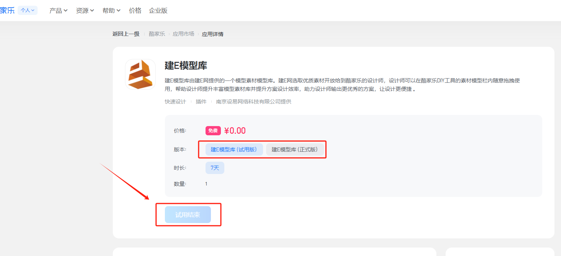Click the 酷家乐 logo in the header
Screen dimensions: 561x256
[7, 10]
